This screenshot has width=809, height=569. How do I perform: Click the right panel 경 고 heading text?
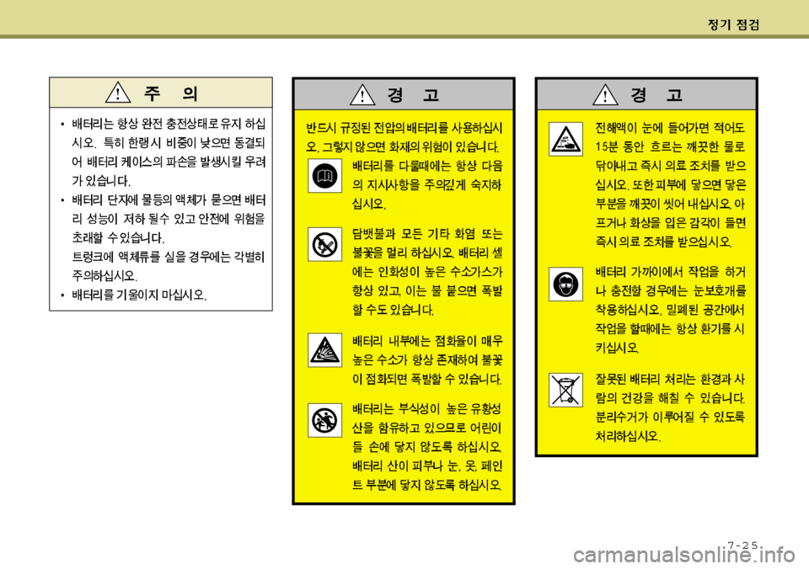pyautogui.click(x=656, y=95)
